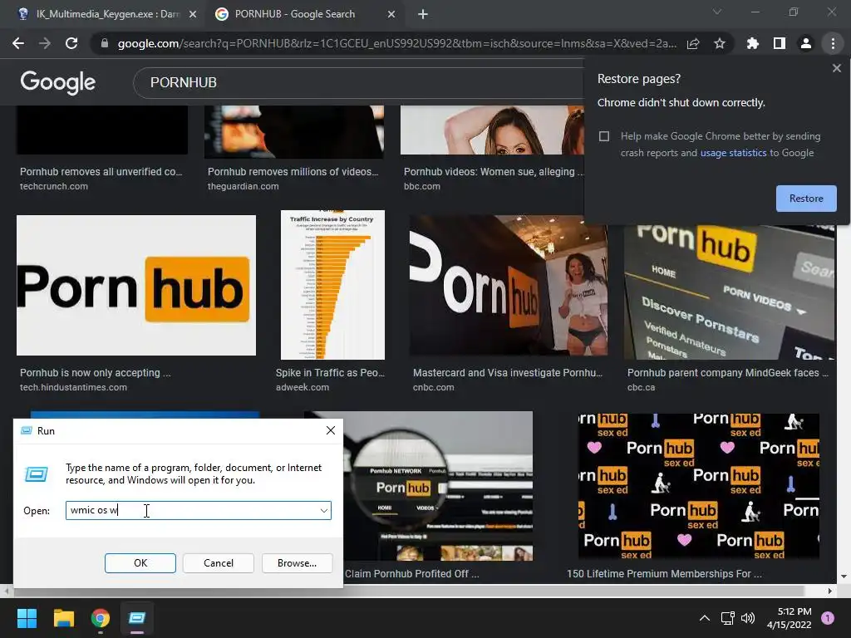The width and height of the screenshot is (851, 638).
Task: Open the bbc.com result caption
Action: click(494, 179)
